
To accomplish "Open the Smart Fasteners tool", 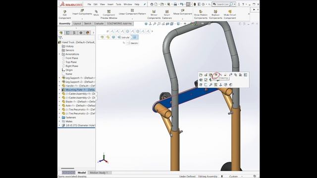I will (167, 14).
